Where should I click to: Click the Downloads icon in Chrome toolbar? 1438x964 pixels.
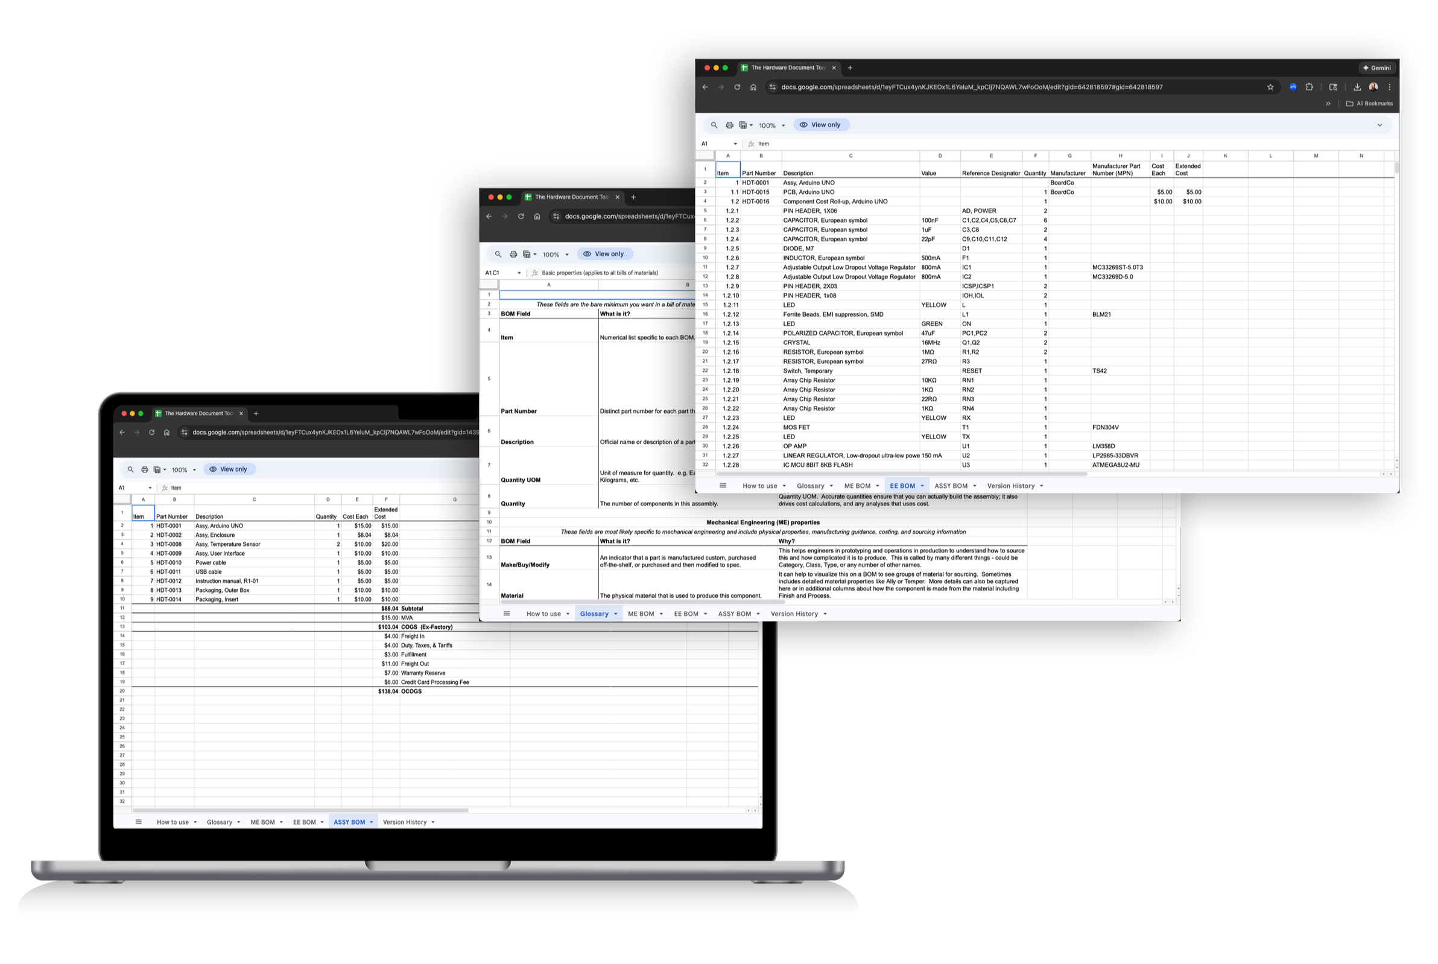[1357, 87]
